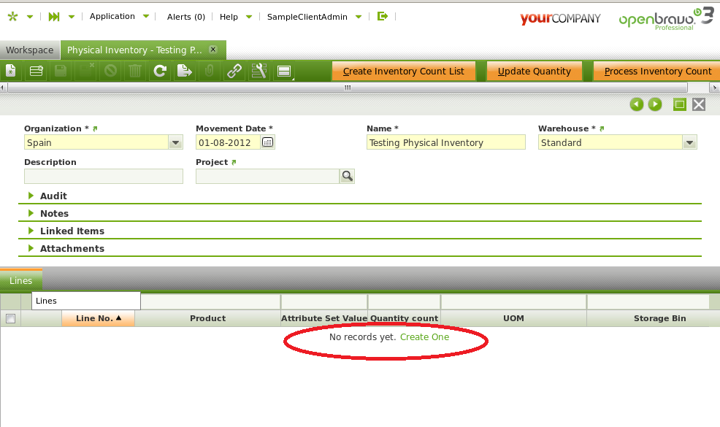Open the SampleClientAdmin user menu
Viewport: 720px width, 427px height.
pos(314,17)
